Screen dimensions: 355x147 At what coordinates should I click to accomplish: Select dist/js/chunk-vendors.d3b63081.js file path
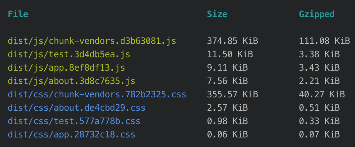click(x=92, y=41)
